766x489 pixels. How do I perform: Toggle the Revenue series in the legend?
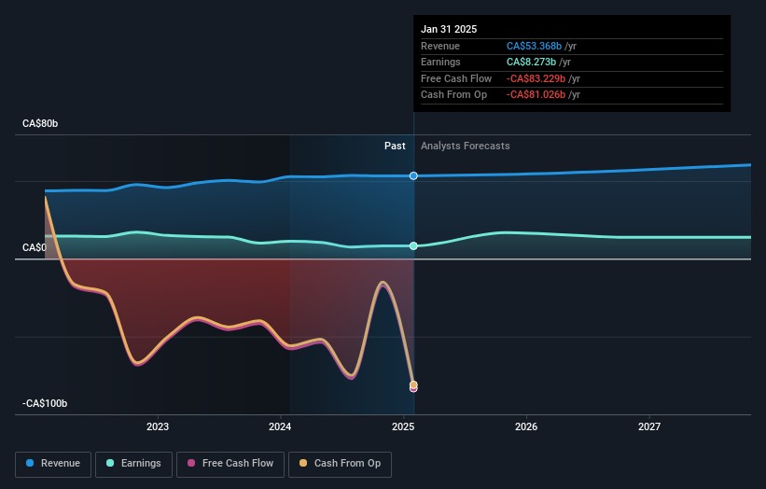53,464
